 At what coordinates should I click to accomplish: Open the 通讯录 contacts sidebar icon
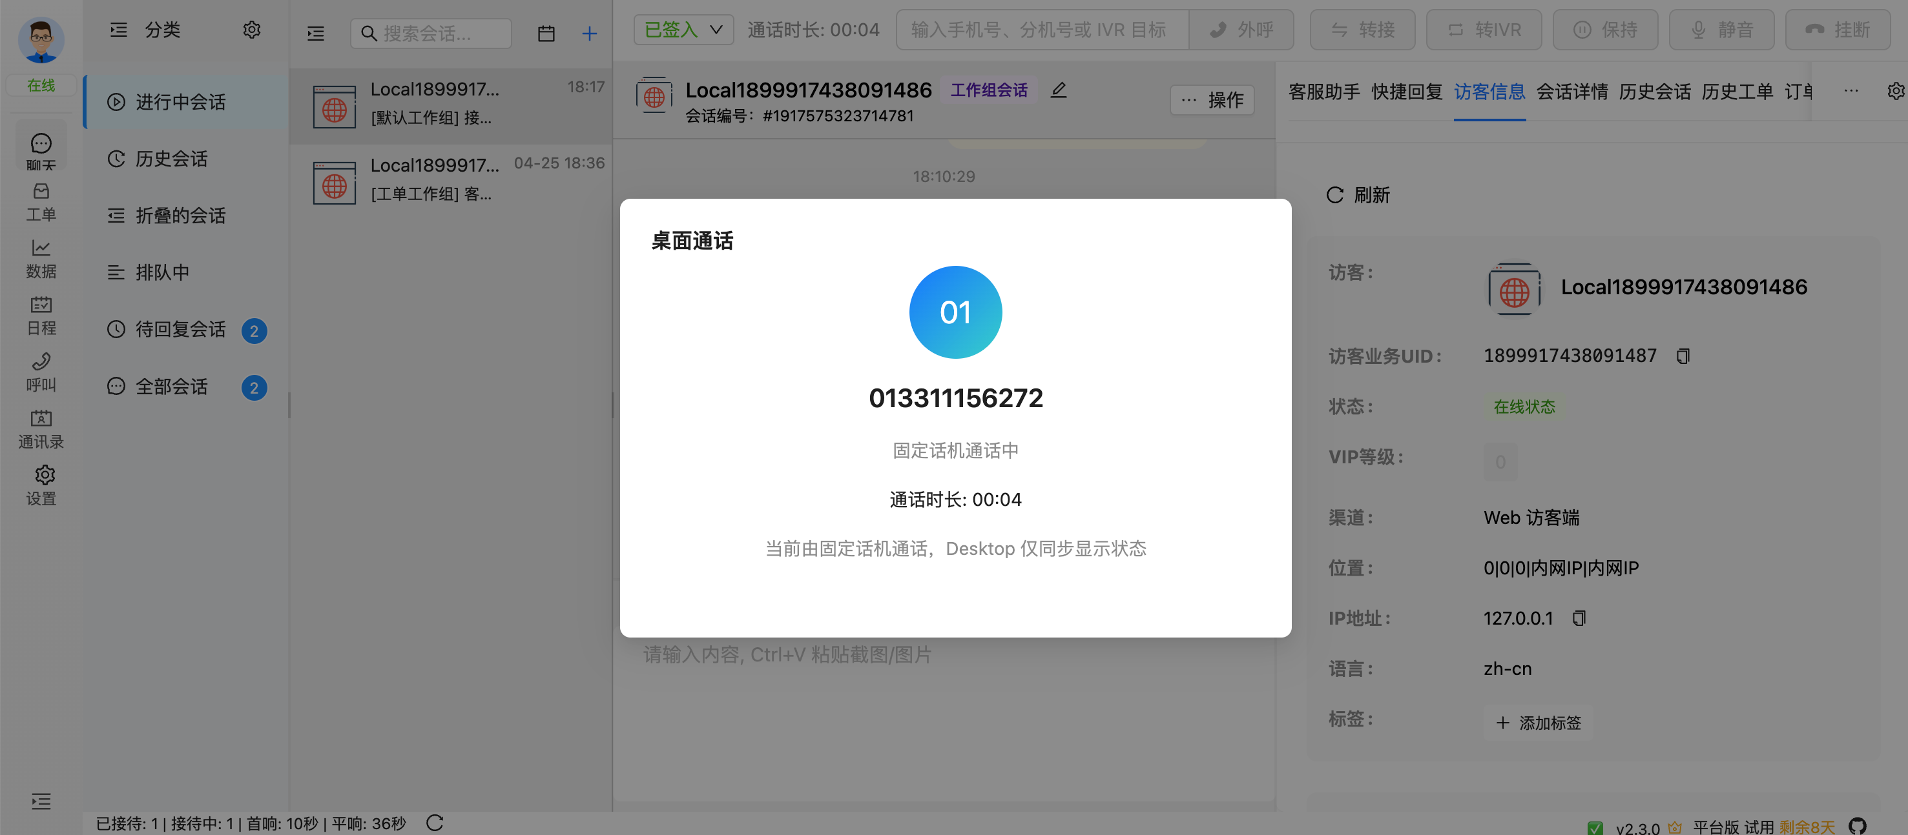pyautogui.click(x=41, y=429)
